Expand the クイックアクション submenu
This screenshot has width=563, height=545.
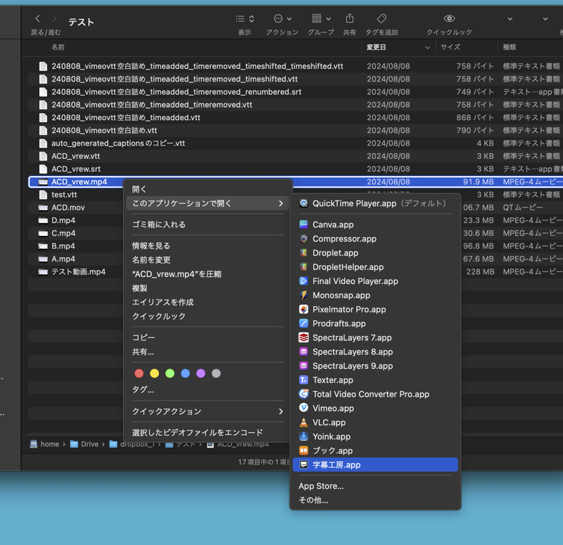(x=207, y=411)
